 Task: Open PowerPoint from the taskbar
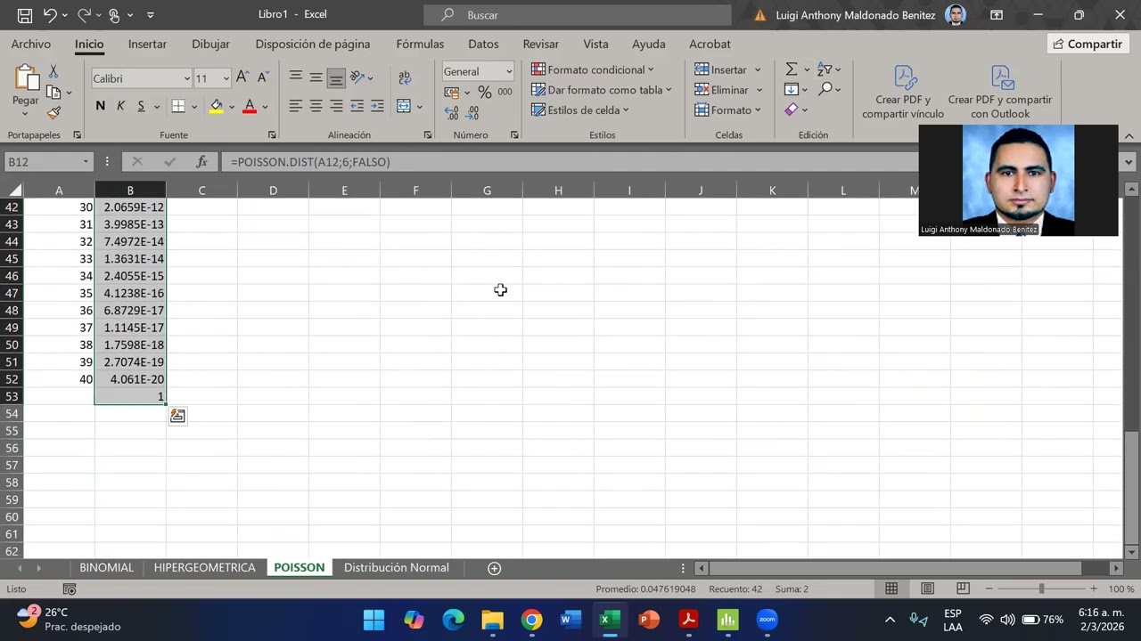tap(649, 620)
